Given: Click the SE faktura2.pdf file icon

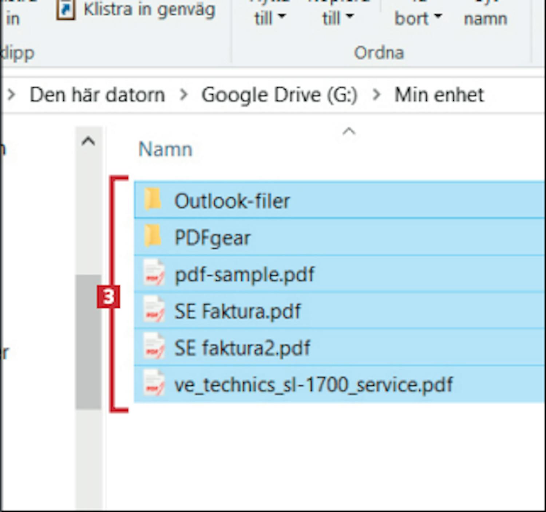Looking at the screenshot, I should point(154,347).
